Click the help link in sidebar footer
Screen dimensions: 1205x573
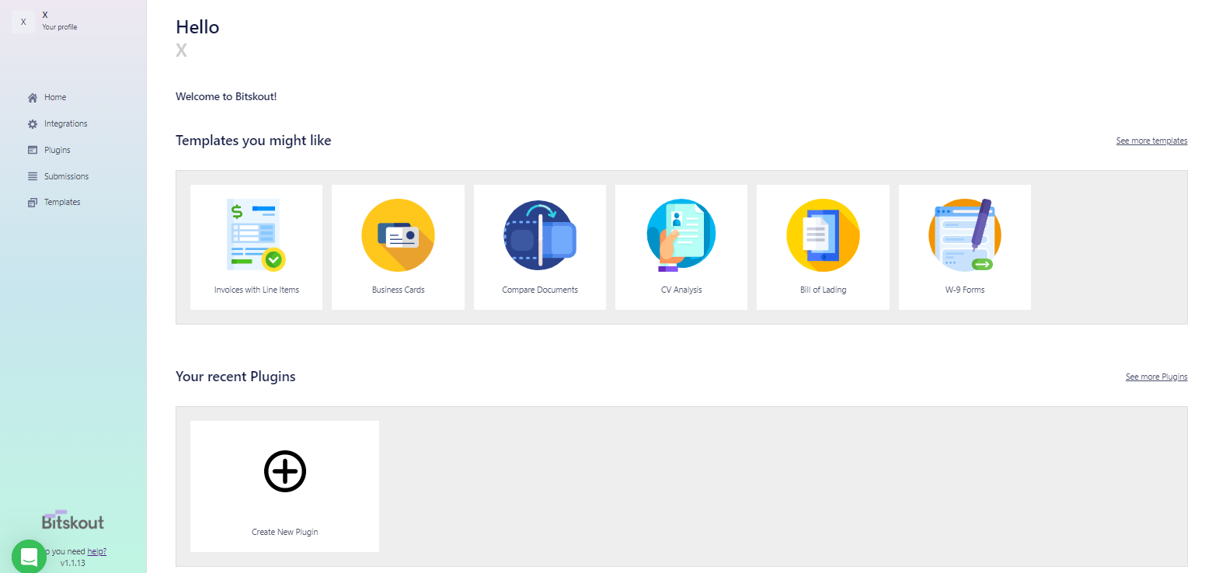coord(96,551)
